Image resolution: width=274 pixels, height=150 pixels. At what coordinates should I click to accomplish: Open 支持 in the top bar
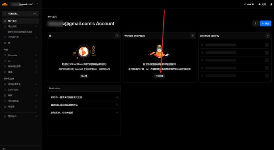point(262,4)
